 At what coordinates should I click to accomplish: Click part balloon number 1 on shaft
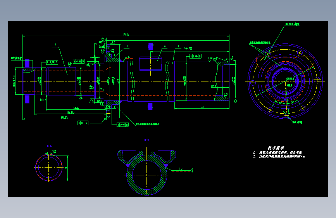[55, 45]
